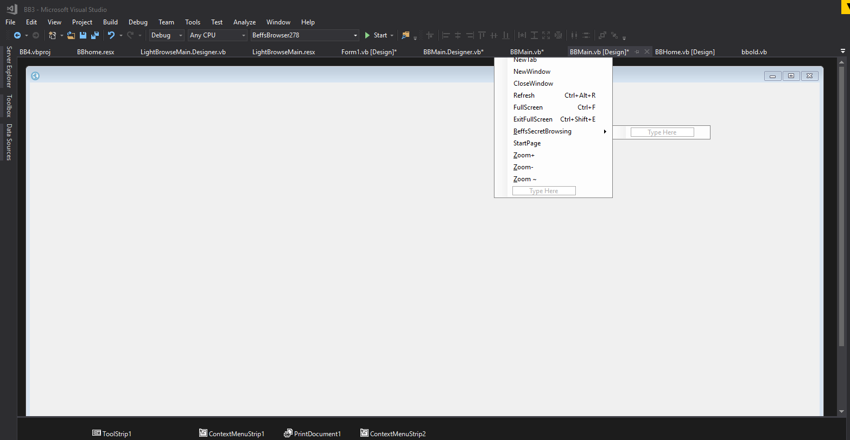This screenshot has height=440, width=850.
Task: Click the Bring to Front icon
Action: coord(602,35)
